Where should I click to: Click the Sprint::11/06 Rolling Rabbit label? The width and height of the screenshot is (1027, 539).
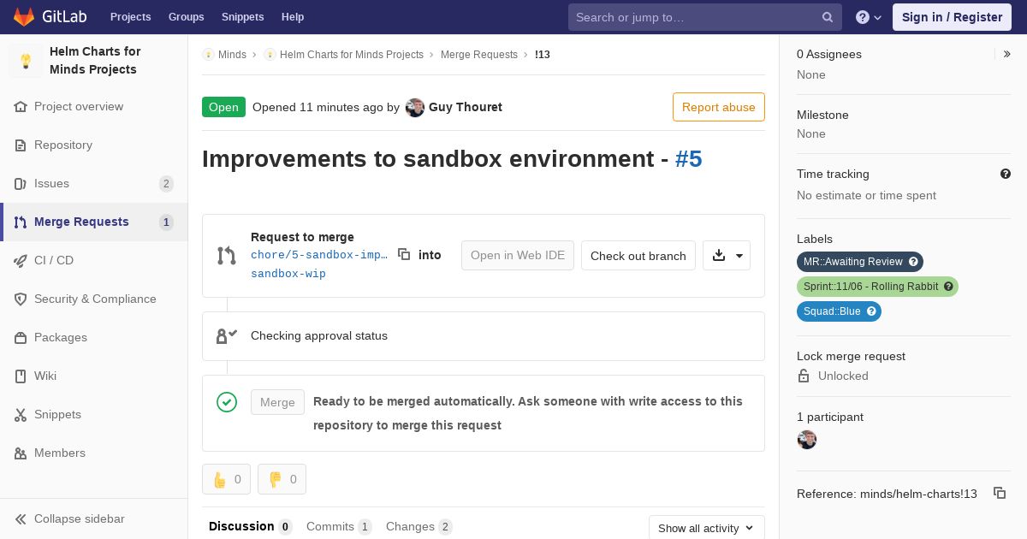pos(870,287)
